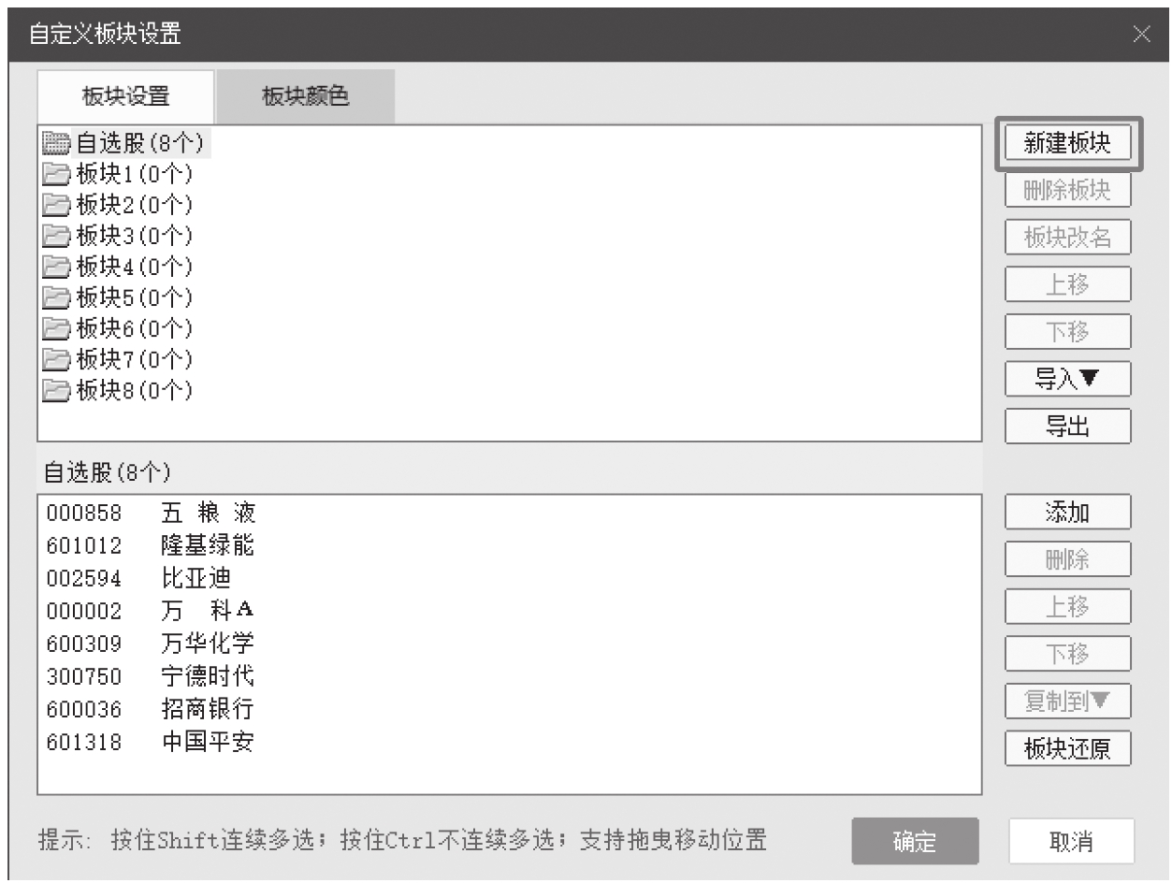This screenshot has width=1172, height=883.
Task: Select stock name 隆基绿能
Action: 208,544
